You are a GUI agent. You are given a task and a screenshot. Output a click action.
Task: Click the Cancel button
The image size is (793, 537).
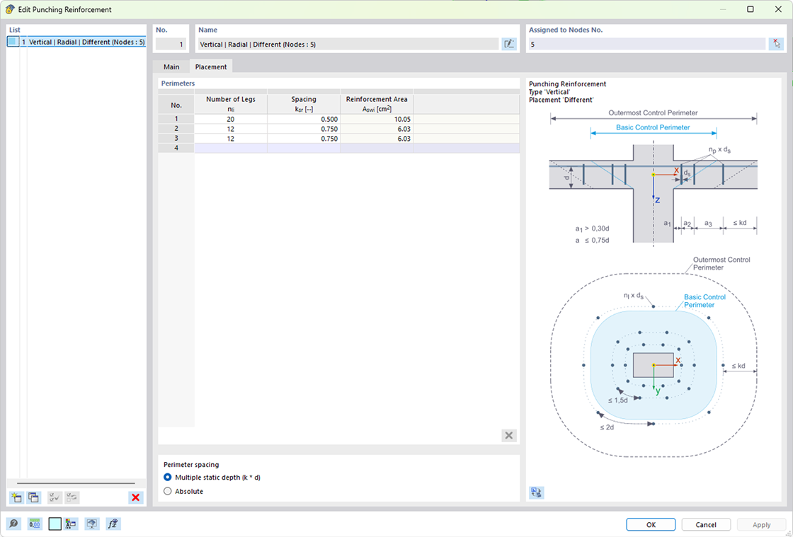pyautogui.click(x=706, y=524)
